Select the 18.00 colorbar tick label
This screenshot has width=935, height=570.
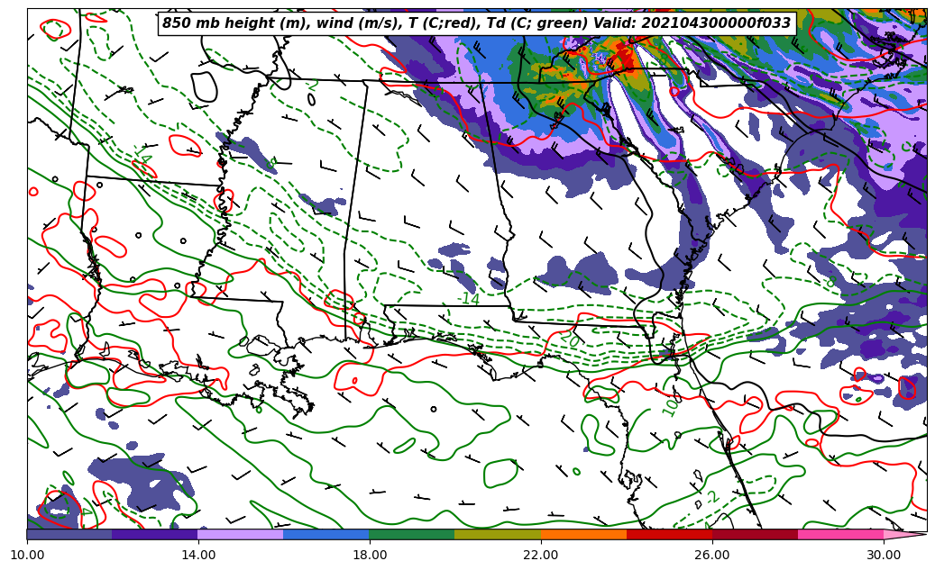point(370,555)
